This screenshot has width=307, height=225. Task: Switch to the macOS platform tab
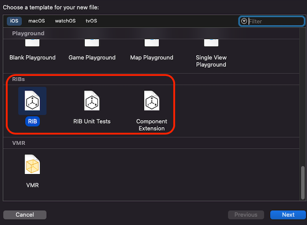click(37, 21)
